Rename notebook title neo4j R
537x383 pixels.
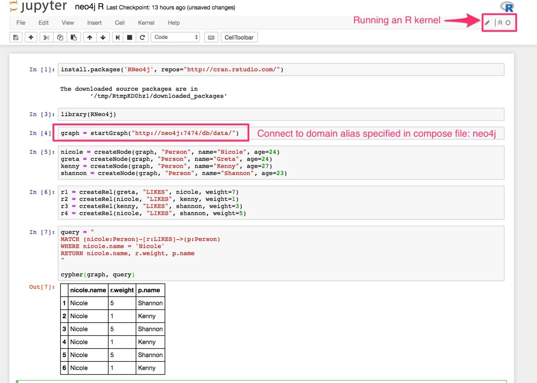pos(89,7)
